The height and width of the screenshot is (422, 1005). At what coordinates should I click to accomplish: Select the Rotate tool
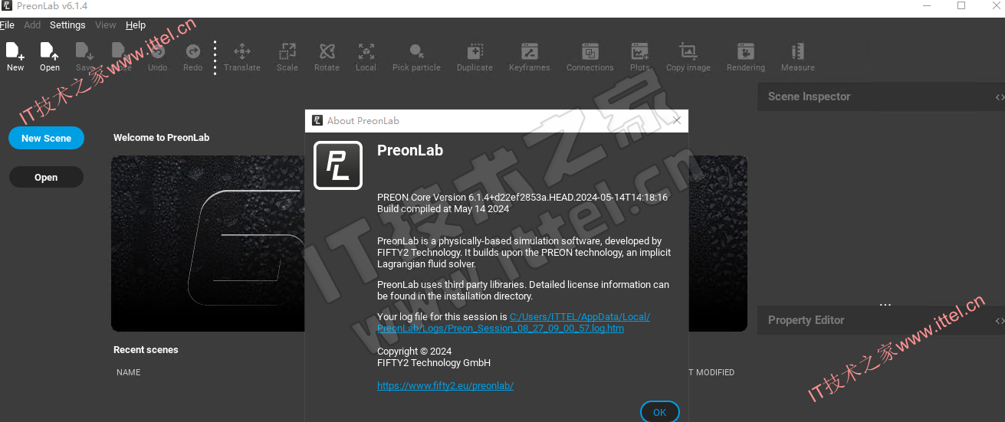click(x=327, y=57)
